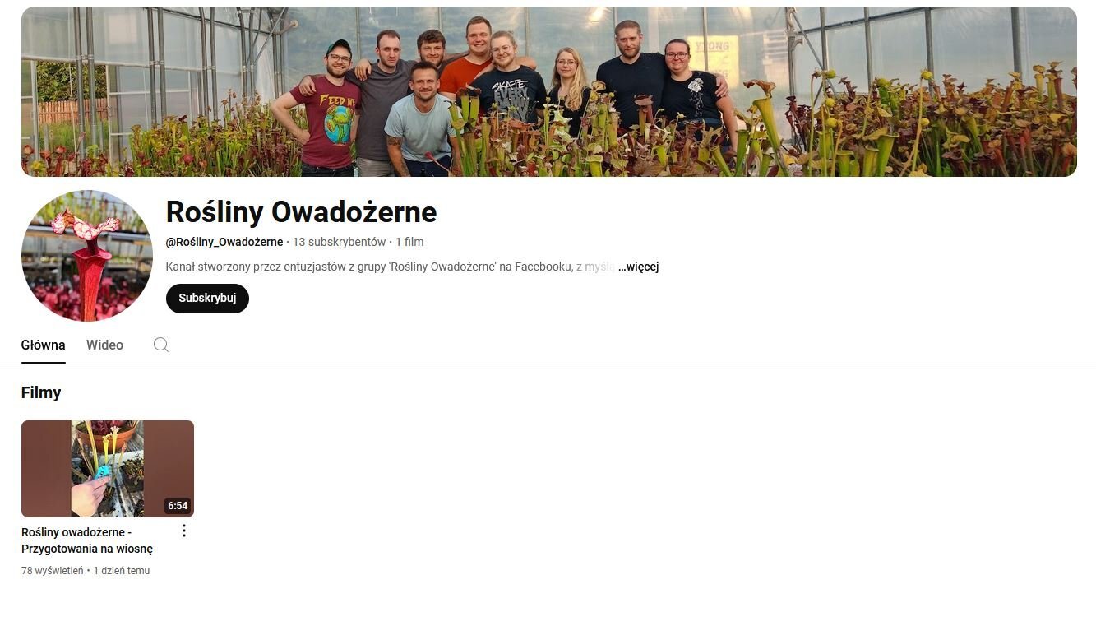This screenshot has height=626, width=1096.
Task: Expand the channel description with …więcej
Action: (638, 267)
